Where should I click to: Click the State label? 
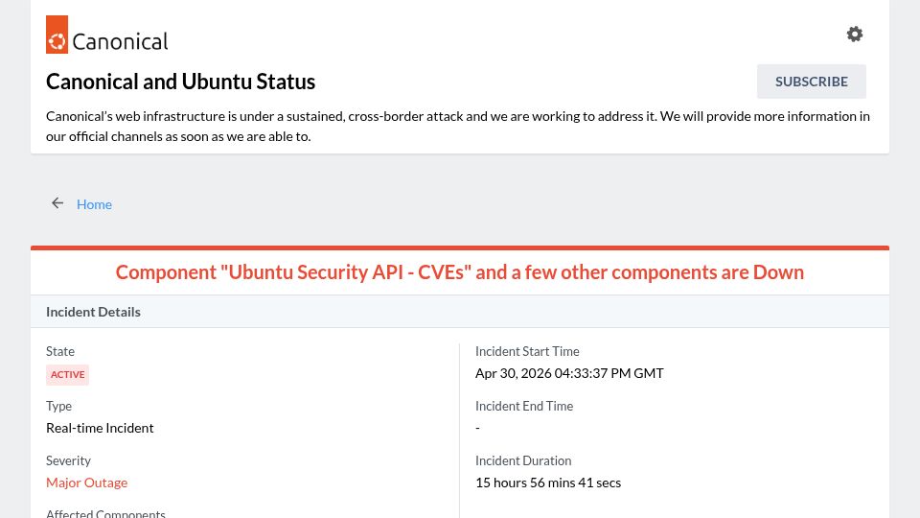click(59, 351)
